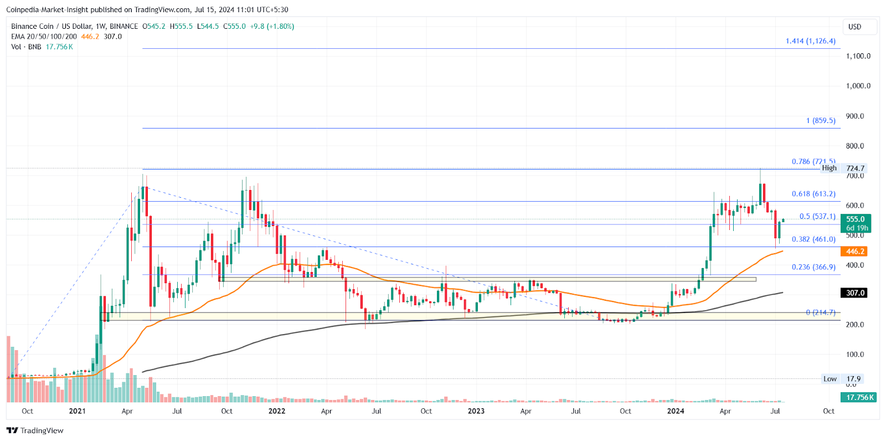Select the EMA 20/50/100/200 indicator label

pos(44,37)
